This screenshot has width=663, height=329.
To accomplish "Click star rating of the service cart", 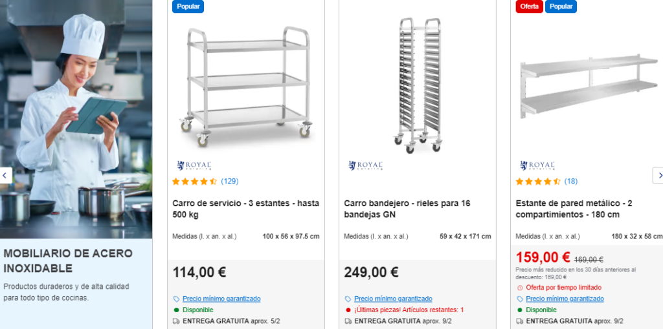I will (x=194, y=182).
